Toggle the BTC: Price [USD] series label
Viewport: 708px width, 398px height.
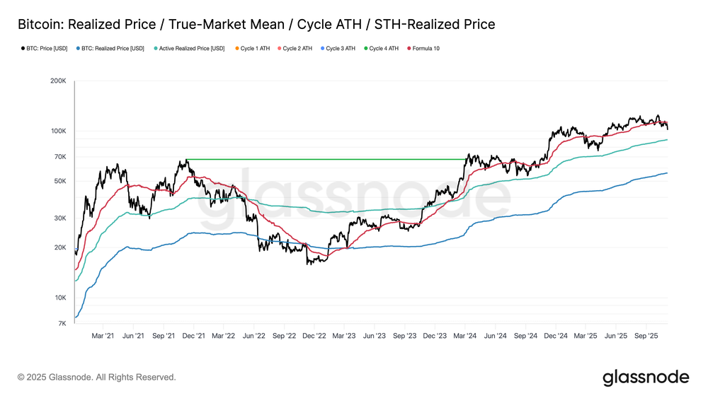click(47, 49)
